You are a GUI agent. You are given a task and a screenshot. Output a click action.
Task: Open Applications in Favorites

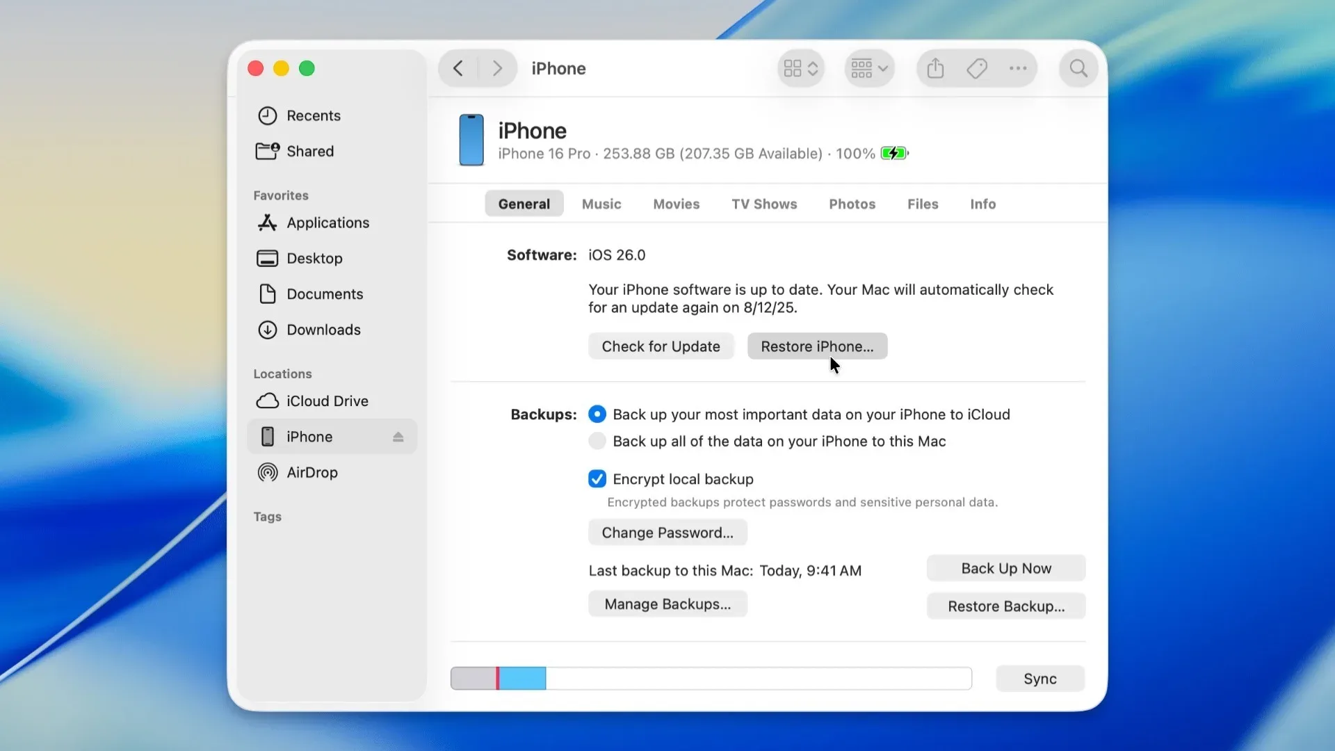pos(332,223)
